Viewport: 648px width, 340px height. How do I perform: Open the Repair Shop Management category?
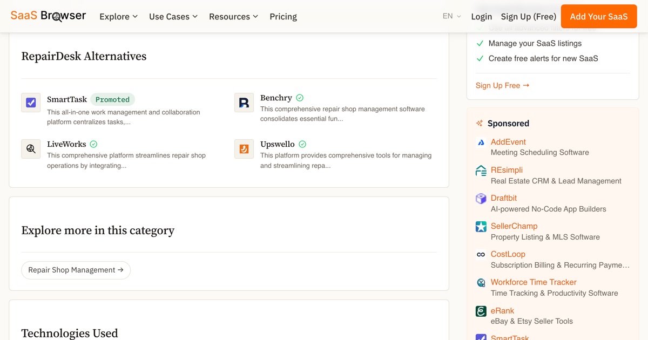76,270
